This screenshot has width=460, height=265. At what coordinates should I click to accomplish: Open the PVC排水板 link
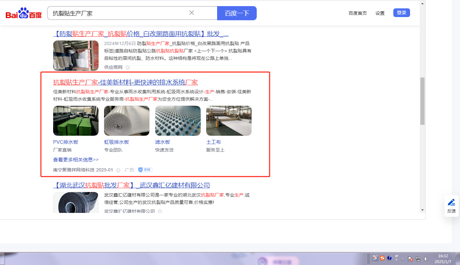(x=66, y=142)
